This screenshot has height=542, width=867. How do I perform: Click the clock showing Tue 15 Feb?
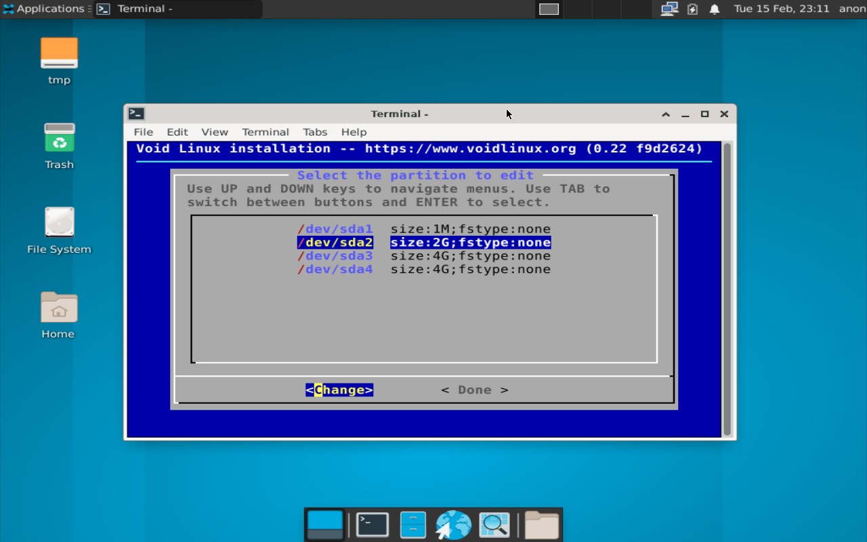(x=782, y=9)
